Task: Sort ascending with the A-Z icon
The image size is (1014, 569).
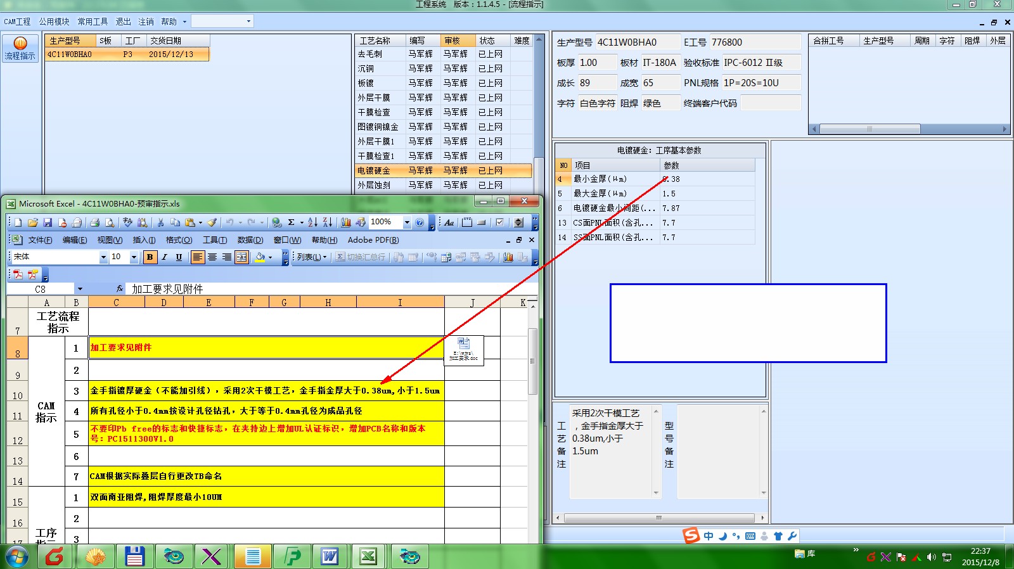Action: tap(312, 222)
